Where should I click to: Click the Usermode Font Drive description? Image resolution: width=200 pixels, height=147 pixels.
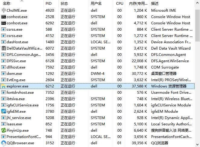[x=171, y=93]
